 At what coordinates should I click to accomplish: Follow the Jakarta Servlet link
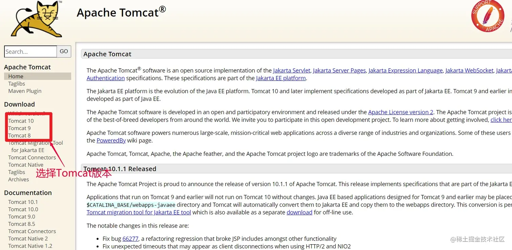tap(292, 70)
